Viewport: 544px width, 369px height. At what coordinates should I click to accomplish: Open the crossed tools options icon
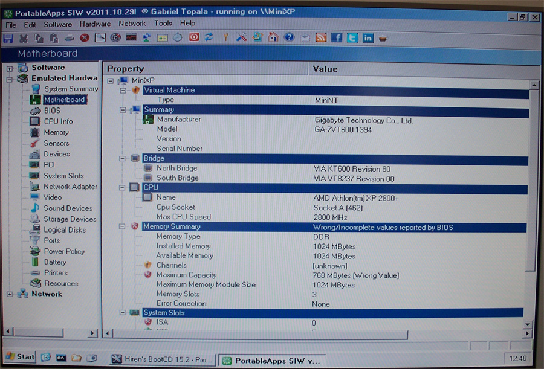(241, 37)
